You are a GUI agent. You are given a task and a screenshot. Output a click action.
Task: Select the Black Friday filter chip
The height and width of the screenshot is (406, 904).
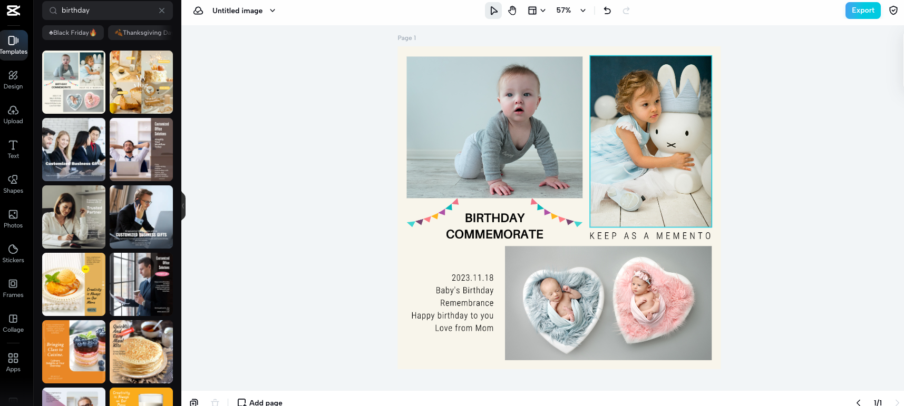tap(73, 33)
